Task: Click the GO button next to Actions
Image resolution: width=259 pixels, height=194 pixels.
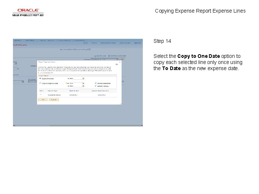Action: pos(122,59)
